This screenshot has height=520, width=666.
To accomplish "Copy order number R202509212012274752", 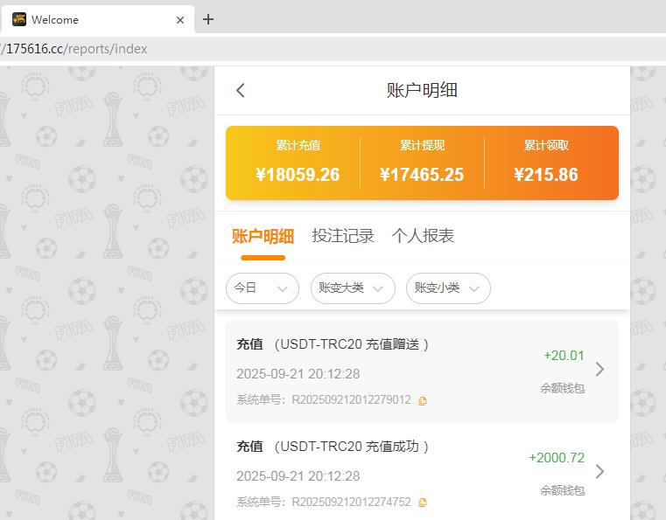I will tap(422, 503).
